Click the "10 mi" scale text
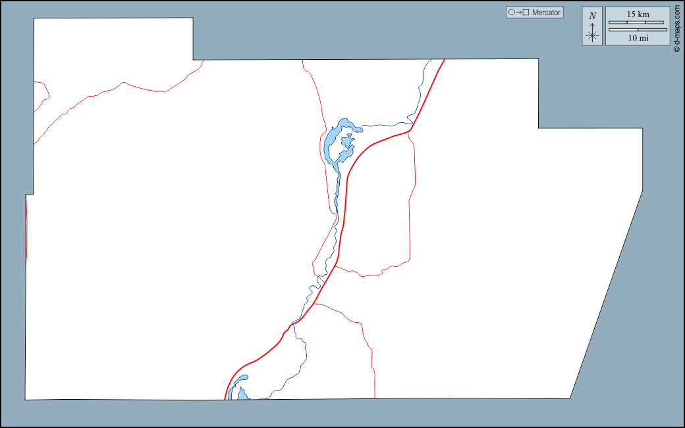The height and width of the screenshot is (428, 685). tap(638, 38)
